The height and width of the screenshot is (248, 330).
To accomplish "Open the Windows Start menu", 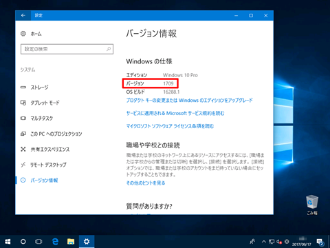I will 8,242.
